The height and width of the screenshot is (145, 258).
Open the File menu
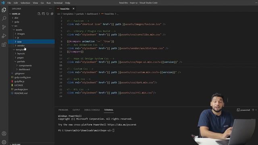9,3
